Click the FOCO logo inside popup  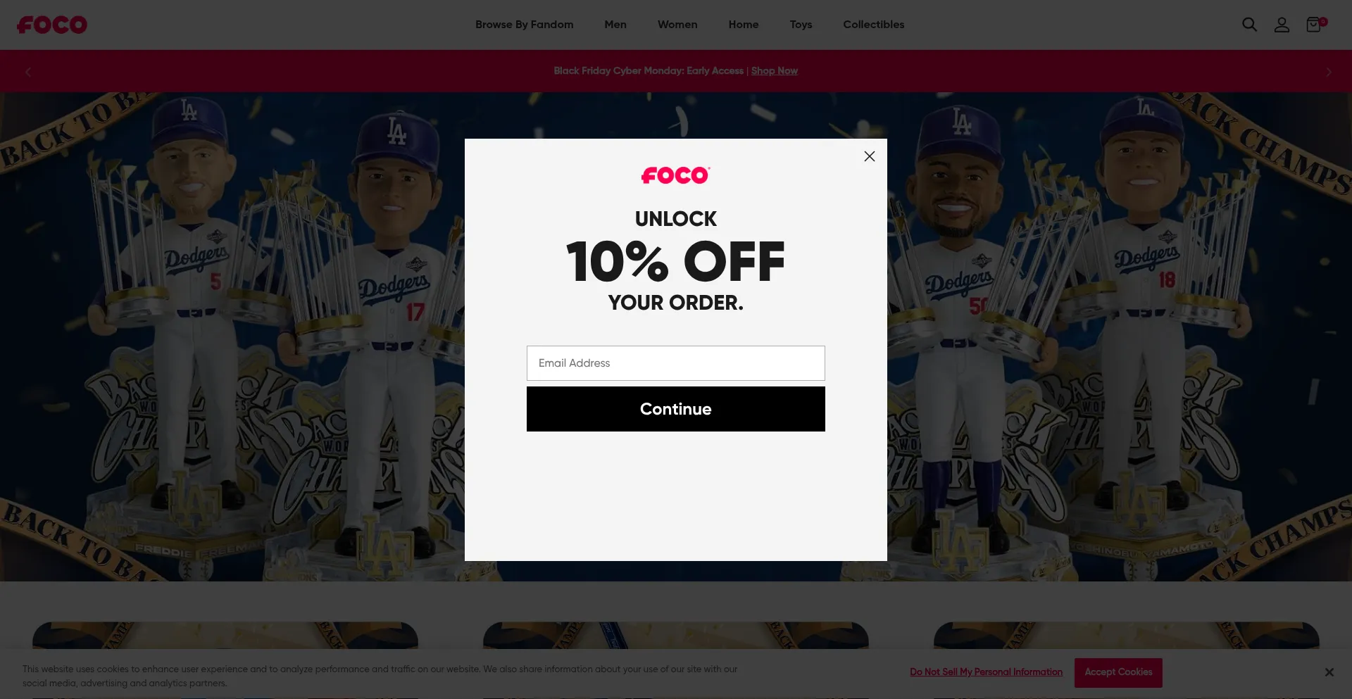tap(675, 175)
